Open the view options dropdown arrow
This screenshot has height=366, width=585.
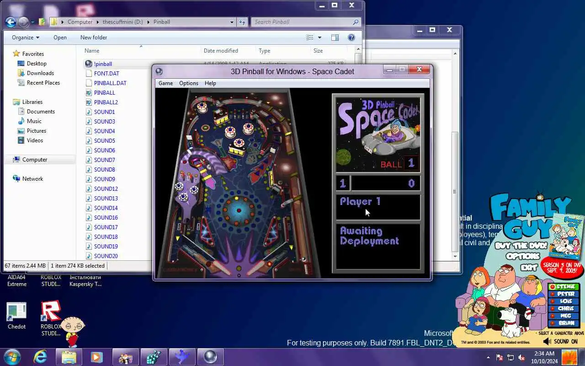coord(319,38)
